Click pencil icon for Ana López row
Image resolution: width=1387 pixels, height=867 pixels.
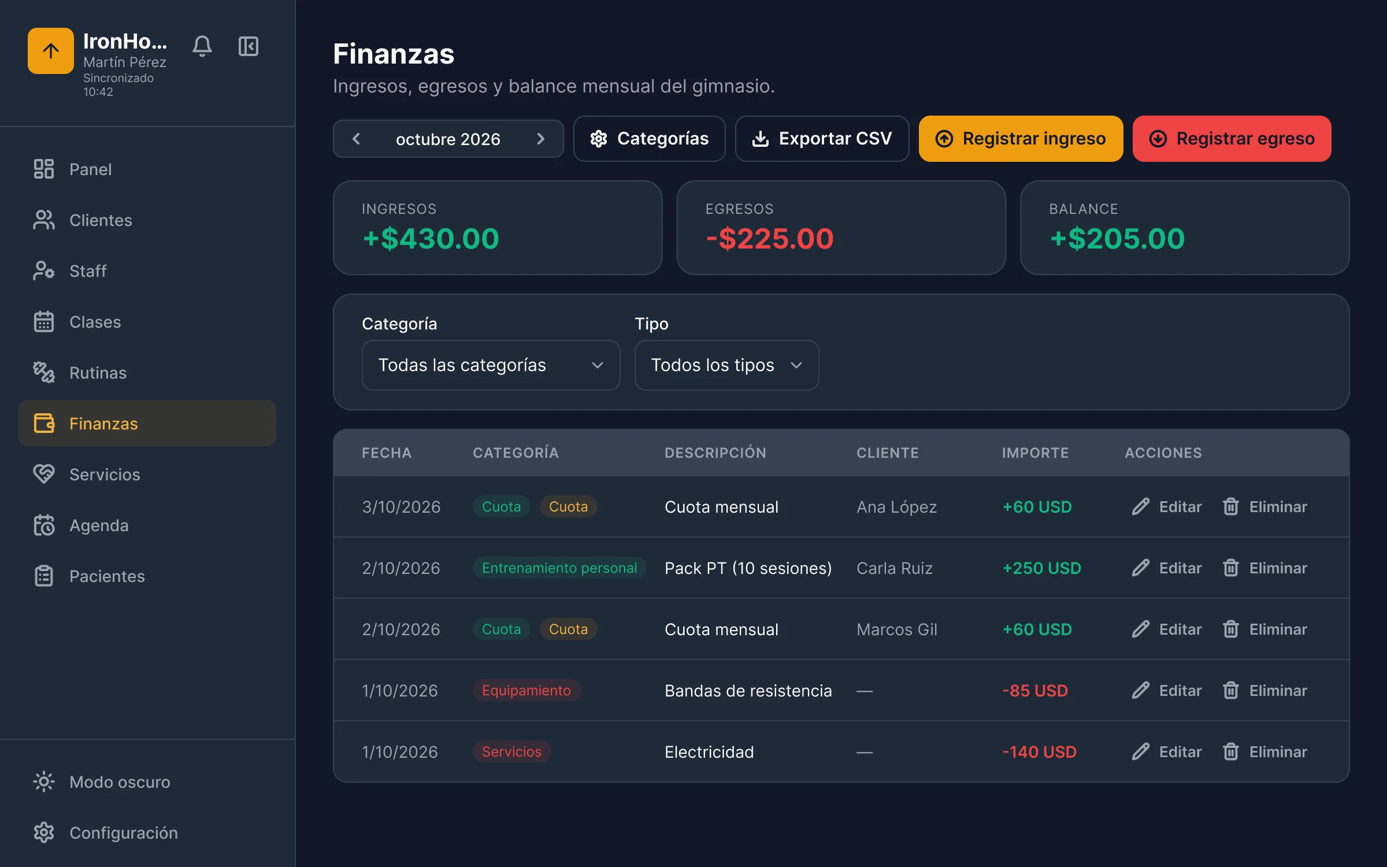tap(1140, 507)
